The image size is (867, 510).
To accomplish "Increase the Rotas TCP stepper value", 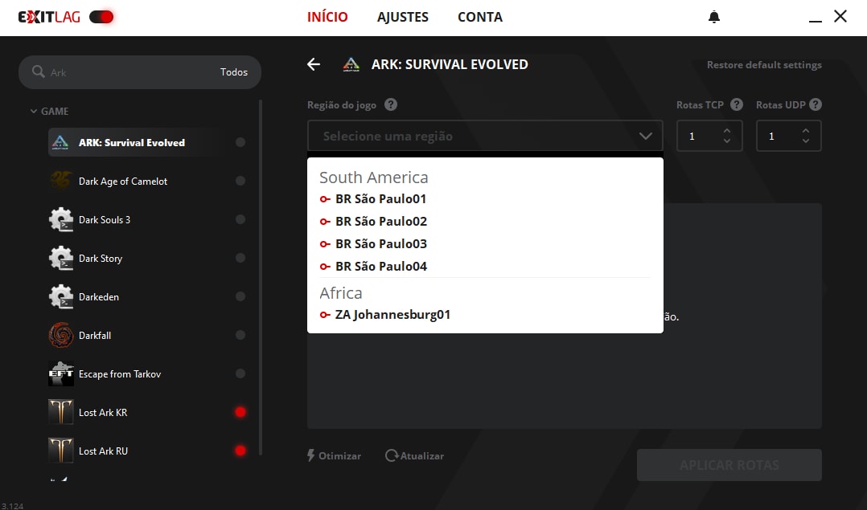I will [727, 131].
